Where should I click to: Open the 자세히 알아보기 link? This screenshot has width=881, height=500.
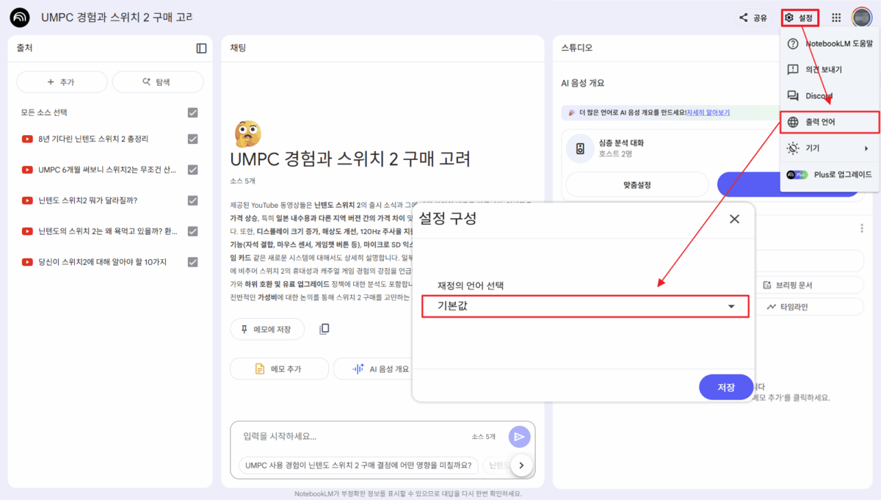coord(708,113)
